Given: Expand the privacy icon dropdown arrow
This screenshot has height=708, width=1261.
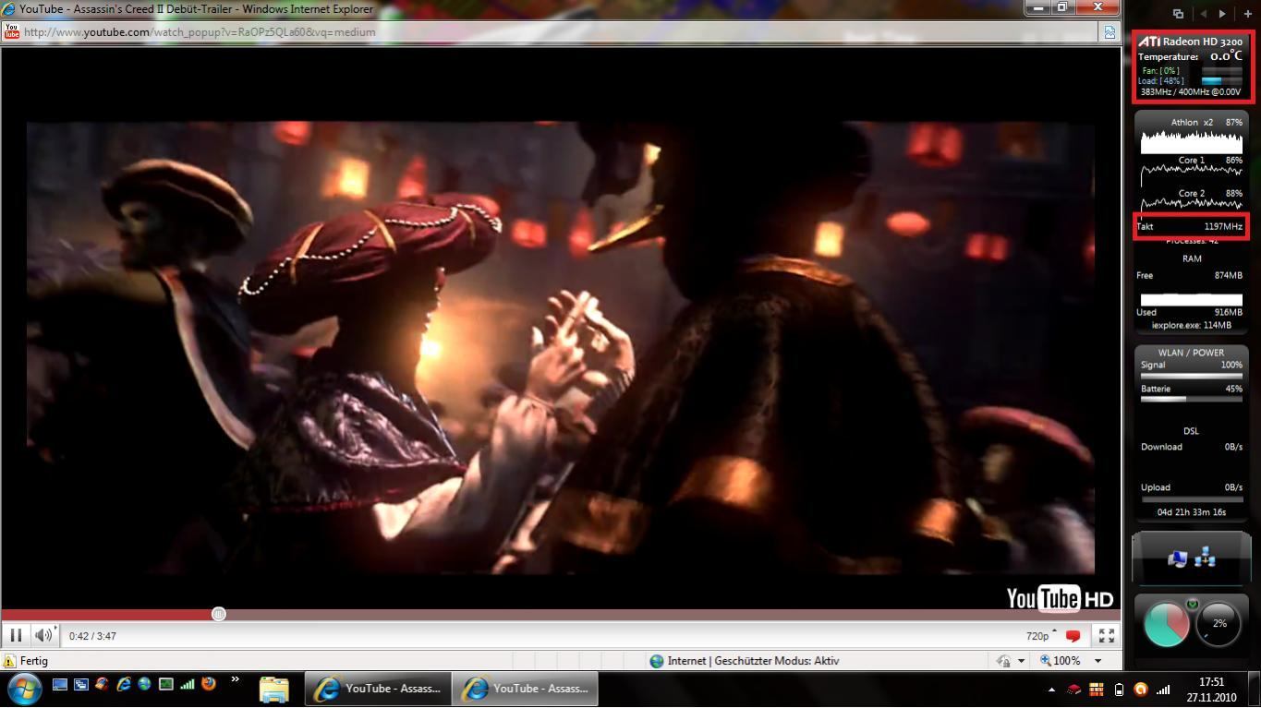Looking at the screenshot, I should [x=1021, y=661].
